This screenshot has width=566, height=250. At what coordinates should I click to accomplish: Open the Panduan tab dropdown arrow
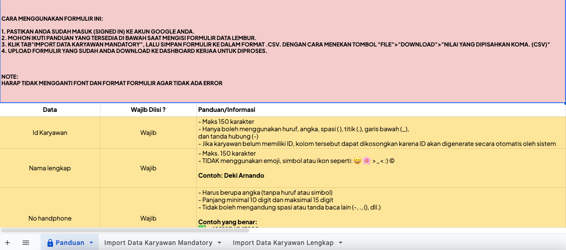(91, 243)
